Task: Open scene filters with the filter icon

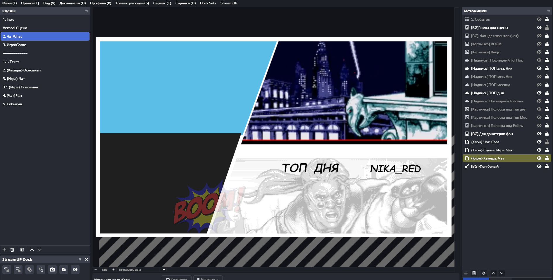Action: tap(22, 250)
